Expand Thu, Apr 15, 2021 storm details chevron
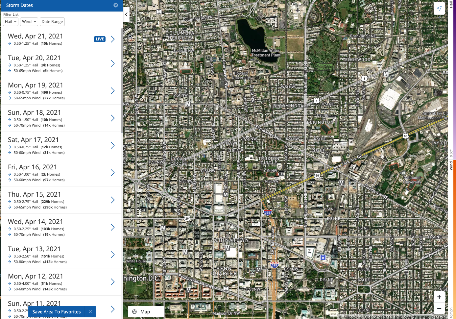Viewport: 456px width, 319px height. (112, 200)
